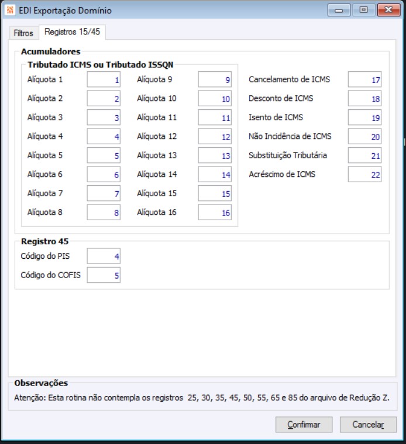Image resolution: width=406 pixels, height=444 pixels.
Task: Switch to the Filtros tab
Action: 23,33
